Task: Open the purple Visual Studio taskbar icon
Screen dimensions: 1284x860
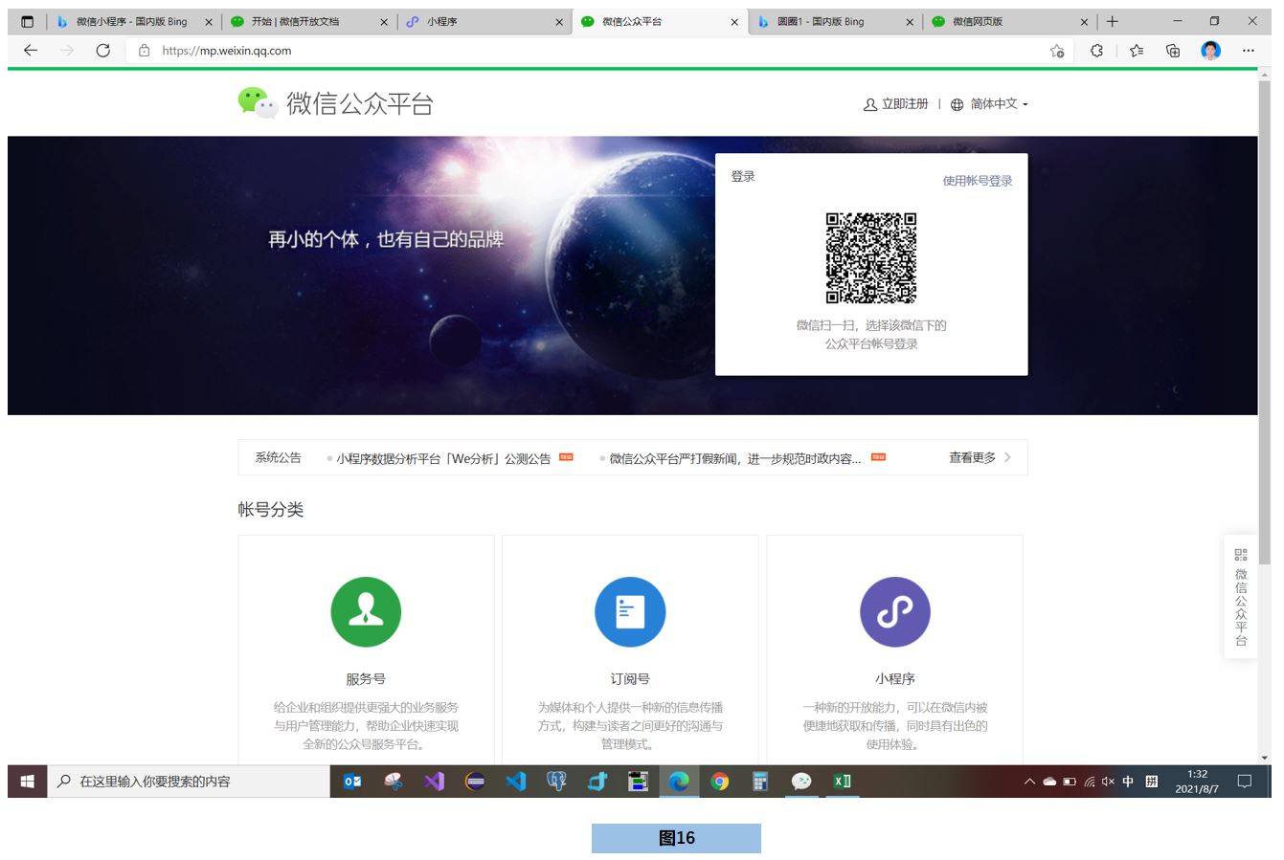Action: pyautogui.click(x=434, y=782)
